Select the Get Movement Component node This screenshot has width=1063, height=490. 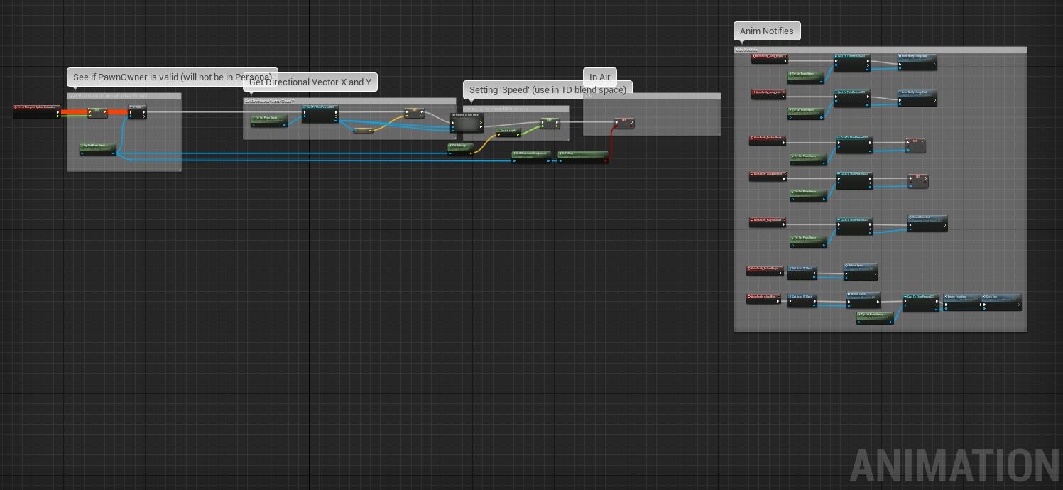531,156
